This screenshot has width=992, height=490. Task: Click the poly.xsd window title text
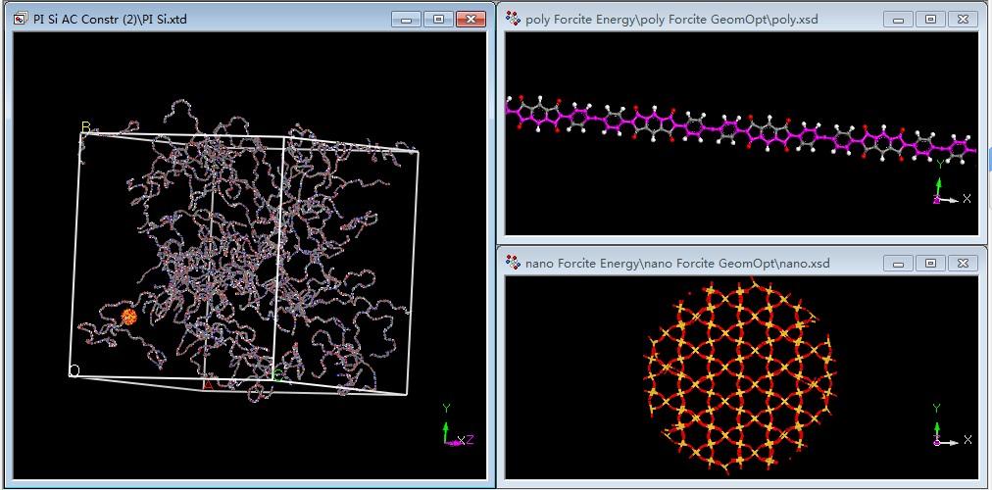click(x=671, y=20)
